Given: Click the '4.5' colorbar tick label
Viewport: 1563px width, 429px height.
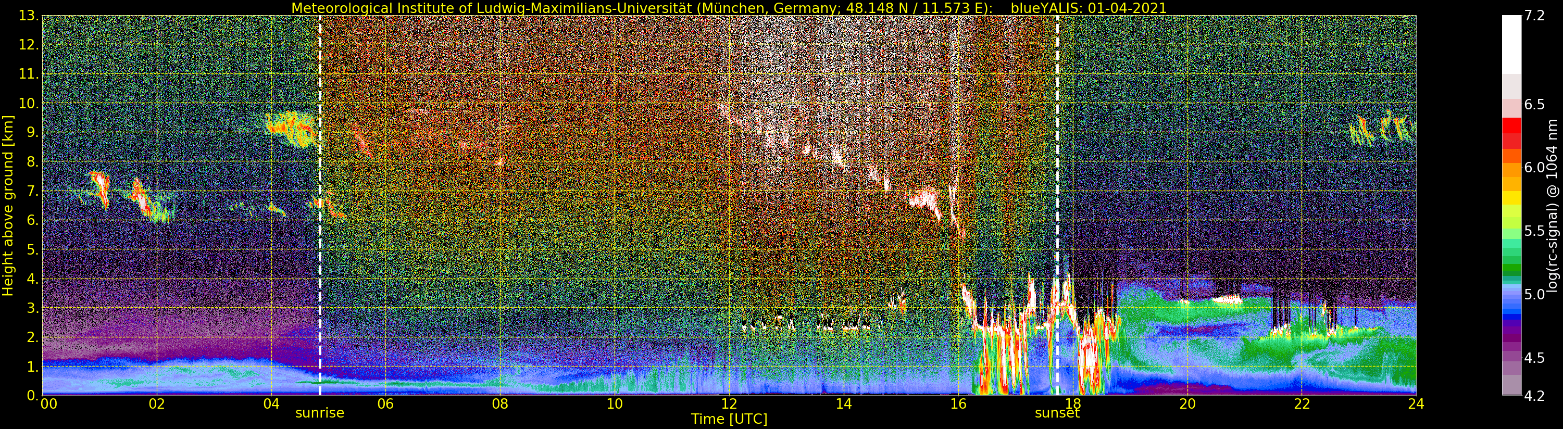Looking at the screenshot, I should tap(1534, 357).
